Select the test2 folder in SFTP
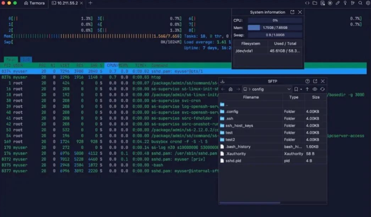This screenshot has height=217, width=371. pyautogui.click(x=273, y=140)
